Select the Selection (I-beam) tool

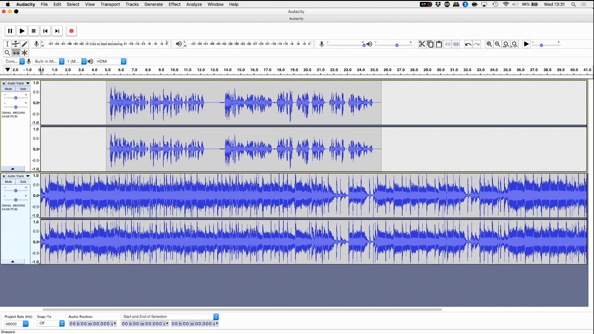click(x=7, y=44)
